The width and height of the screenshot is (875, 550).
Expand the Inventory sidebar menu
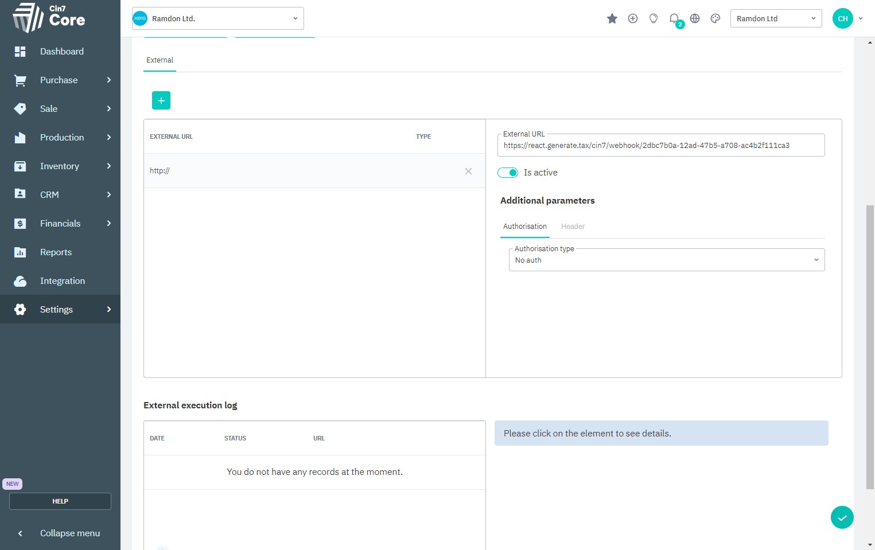pos(60,166)
